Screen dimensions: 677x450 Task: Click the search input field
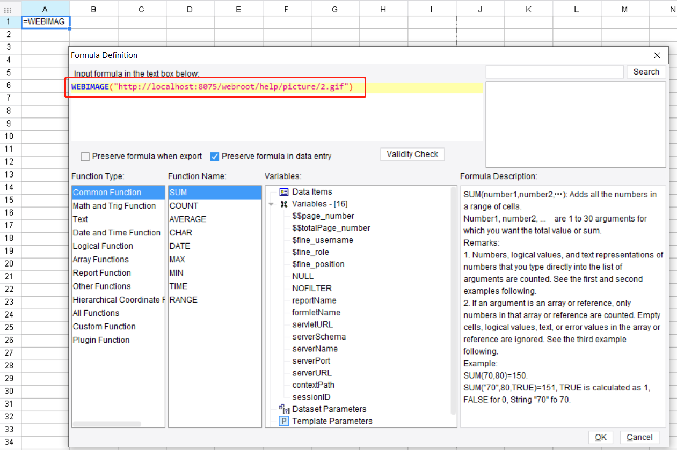554,71
